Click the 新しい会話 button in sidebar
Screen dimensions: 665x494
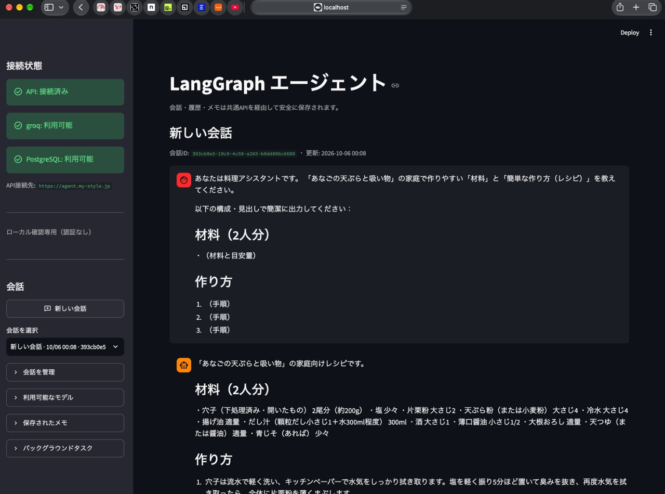click(65, 308)
